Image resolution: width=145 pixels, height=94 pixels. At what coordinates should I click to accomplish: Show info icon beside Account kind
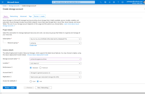click(x=12, y=72)
